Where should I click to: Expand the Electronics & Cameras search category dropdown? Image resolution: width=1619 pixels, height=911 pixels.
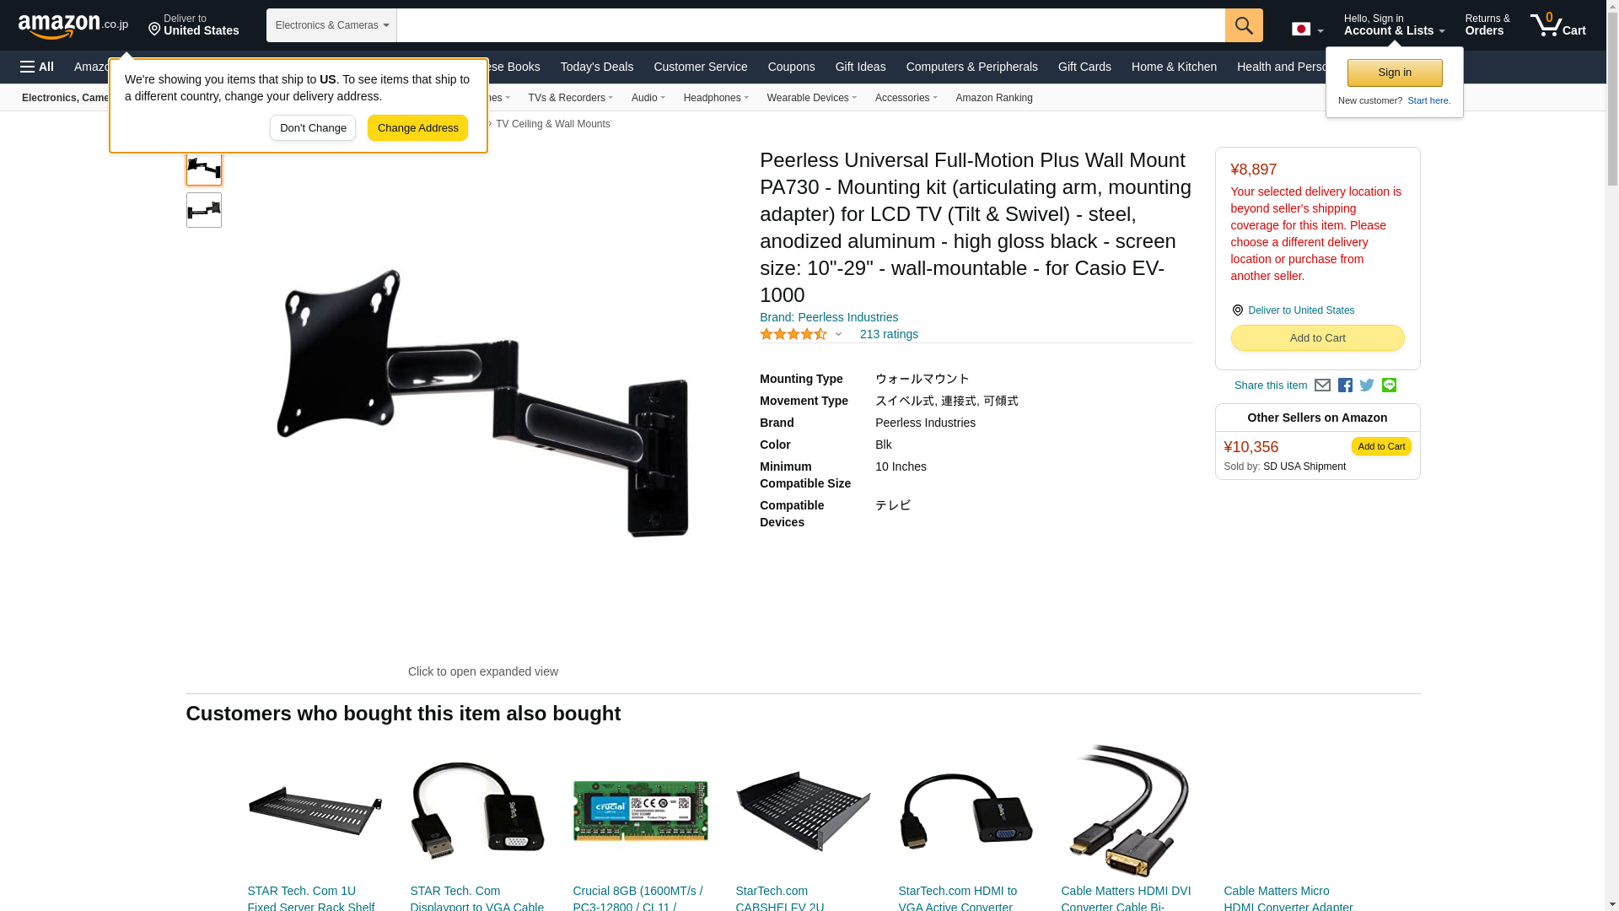coord(331,25)
